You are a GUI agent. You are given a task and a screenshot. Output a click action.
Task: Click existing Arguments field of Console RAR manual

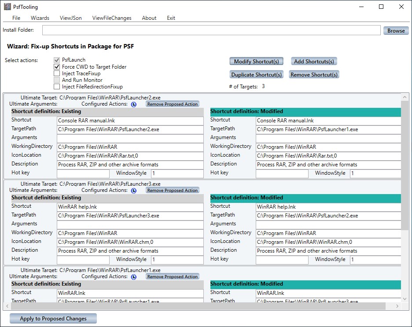[x=130, y=138]
